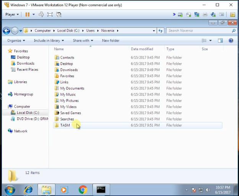Expand arrow after Novenia in breadcrumb

point(118,31)
